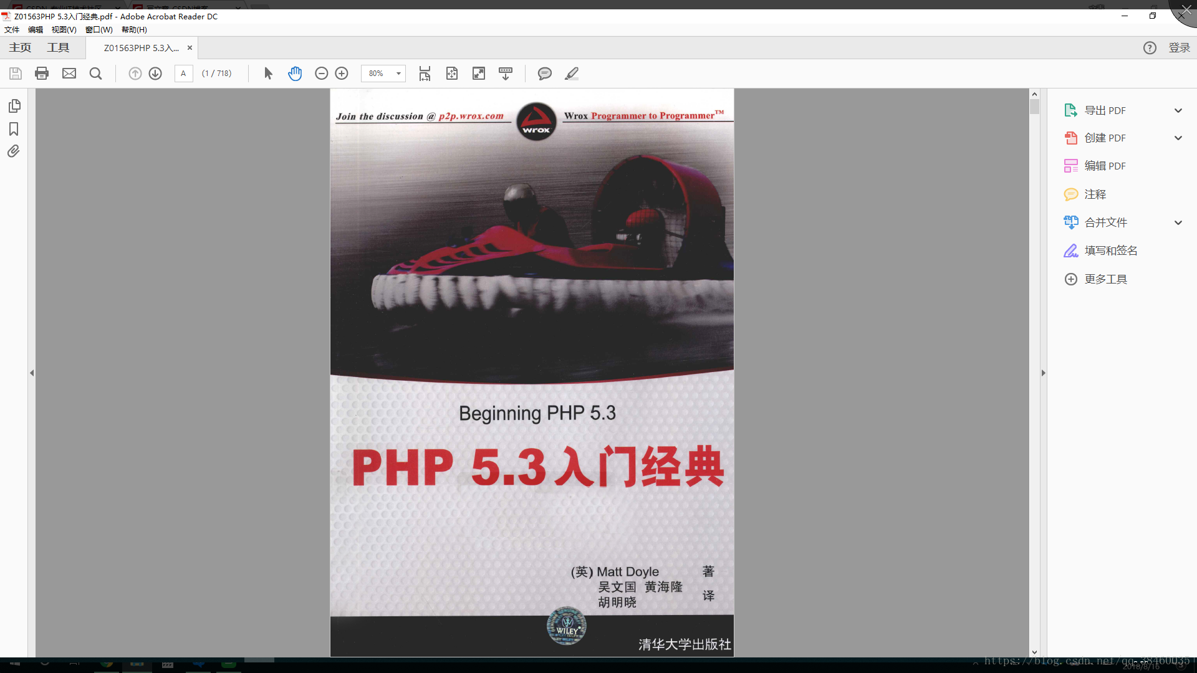Click the page number input field
Viewport: 1197px width, 673px height.
point(183,74)
